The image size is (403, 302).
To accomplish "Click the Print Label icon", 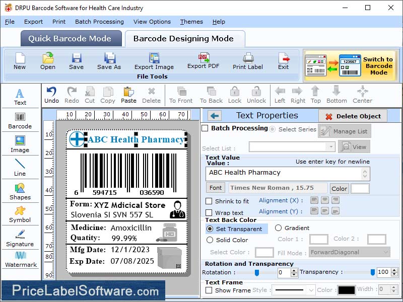I will 247,61.
